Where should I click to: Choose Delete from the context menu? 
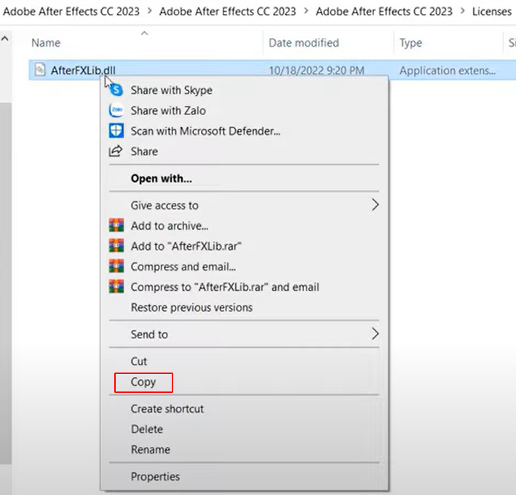pos(146,429)
